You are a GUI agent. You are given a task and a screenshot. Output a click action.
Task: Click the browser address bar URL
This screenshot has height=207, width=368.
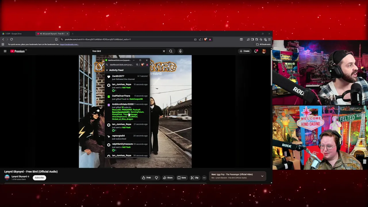coord(98,39)
